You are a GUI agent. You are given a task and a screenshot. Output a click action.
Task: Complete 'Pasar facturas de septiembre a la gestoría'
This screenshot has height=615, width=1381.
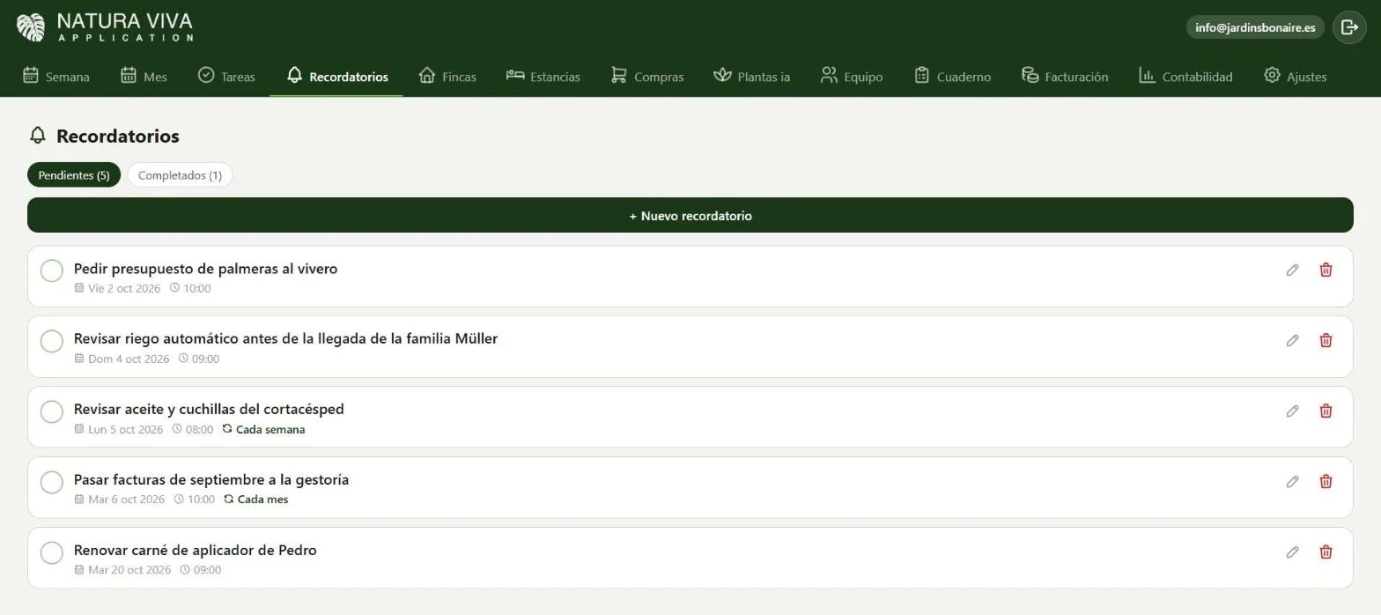(52, 482)
